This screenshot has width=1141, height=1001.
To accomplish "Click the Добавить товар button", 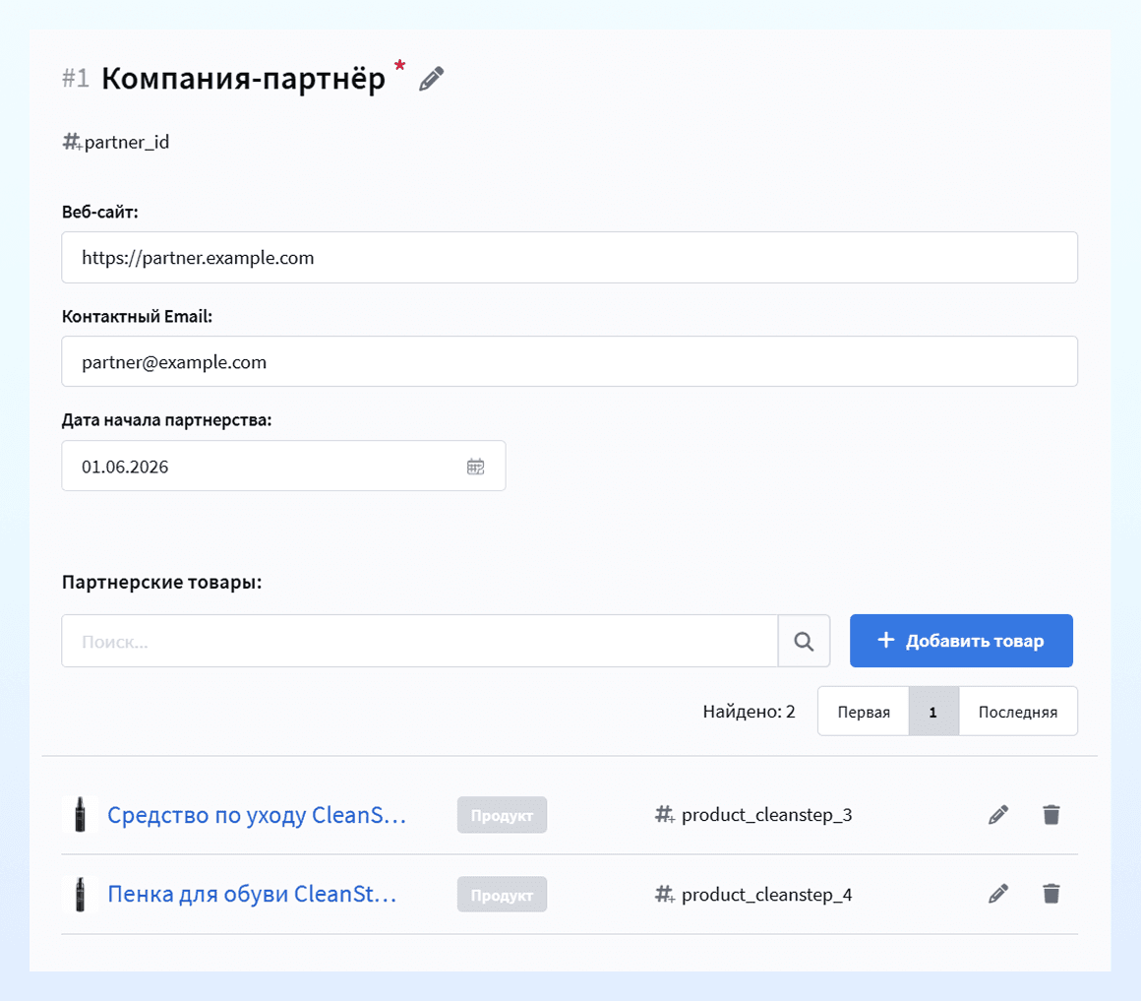I will (961, 641).
